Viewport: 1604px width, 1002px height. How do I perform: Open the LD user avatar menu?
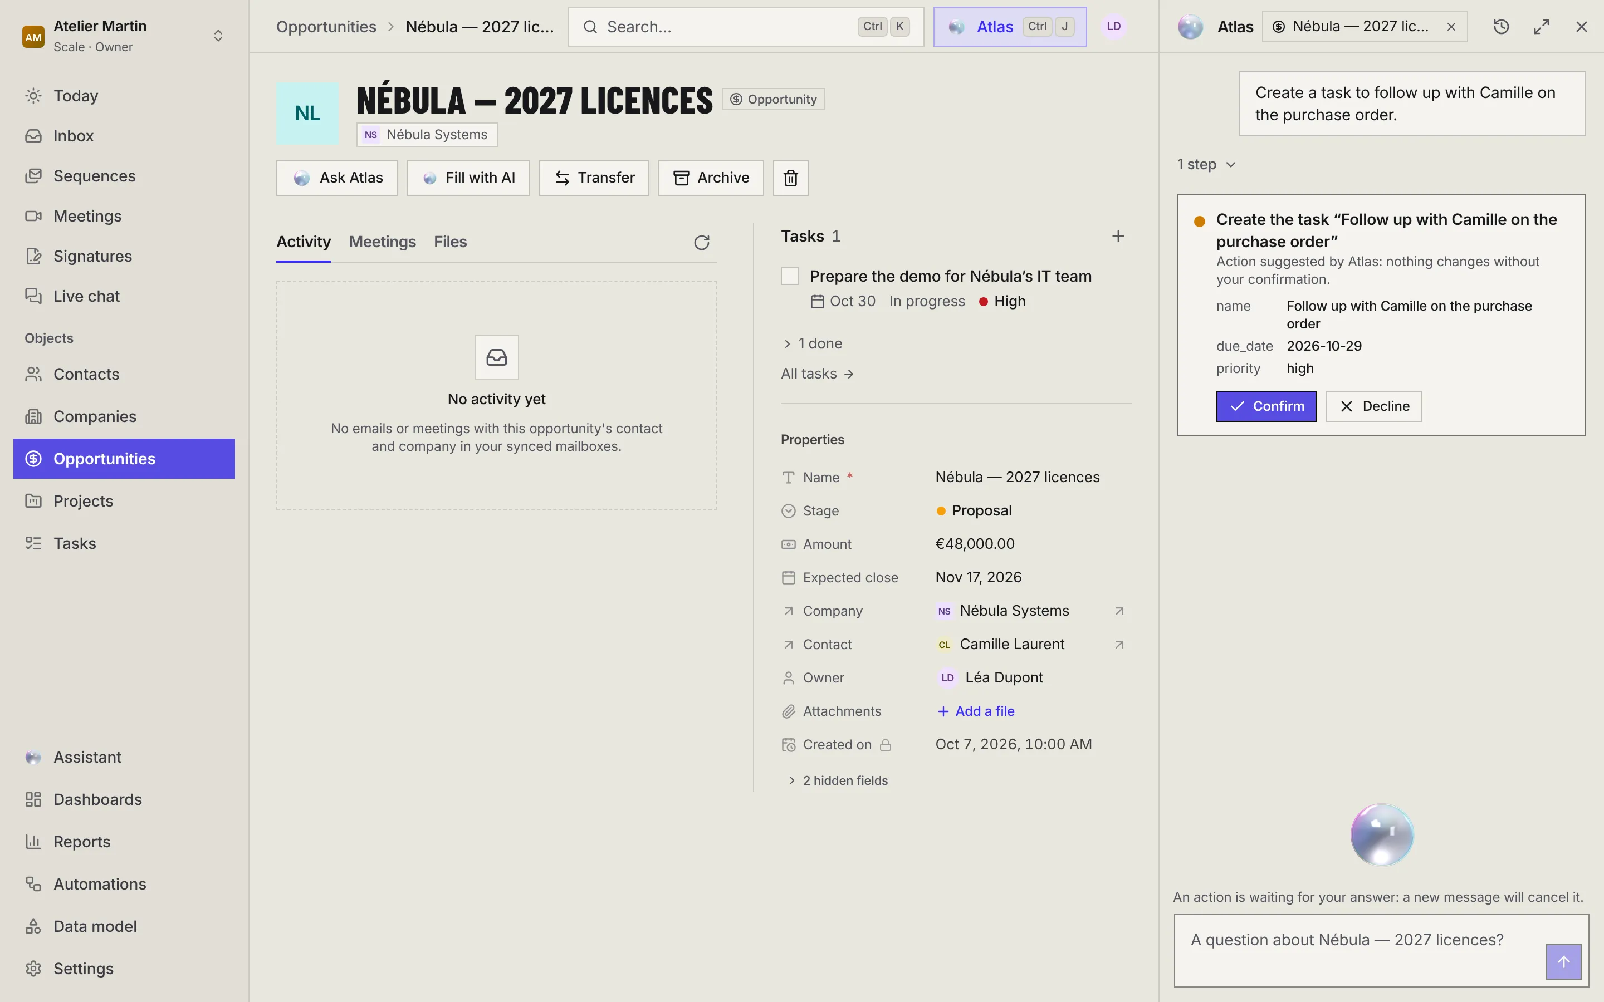[1113, 27]
